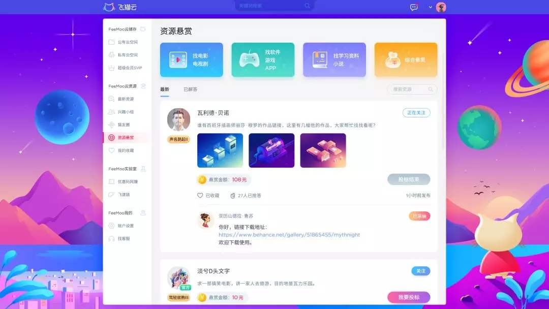Switch to the 已解答 tab
The height and width of the screenshot is (309, 549).
[x=190, y=89]
